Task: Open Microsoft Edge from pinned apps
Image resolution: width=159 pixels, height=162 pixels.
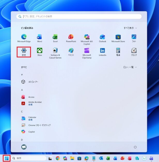Action: coord(24,38)
